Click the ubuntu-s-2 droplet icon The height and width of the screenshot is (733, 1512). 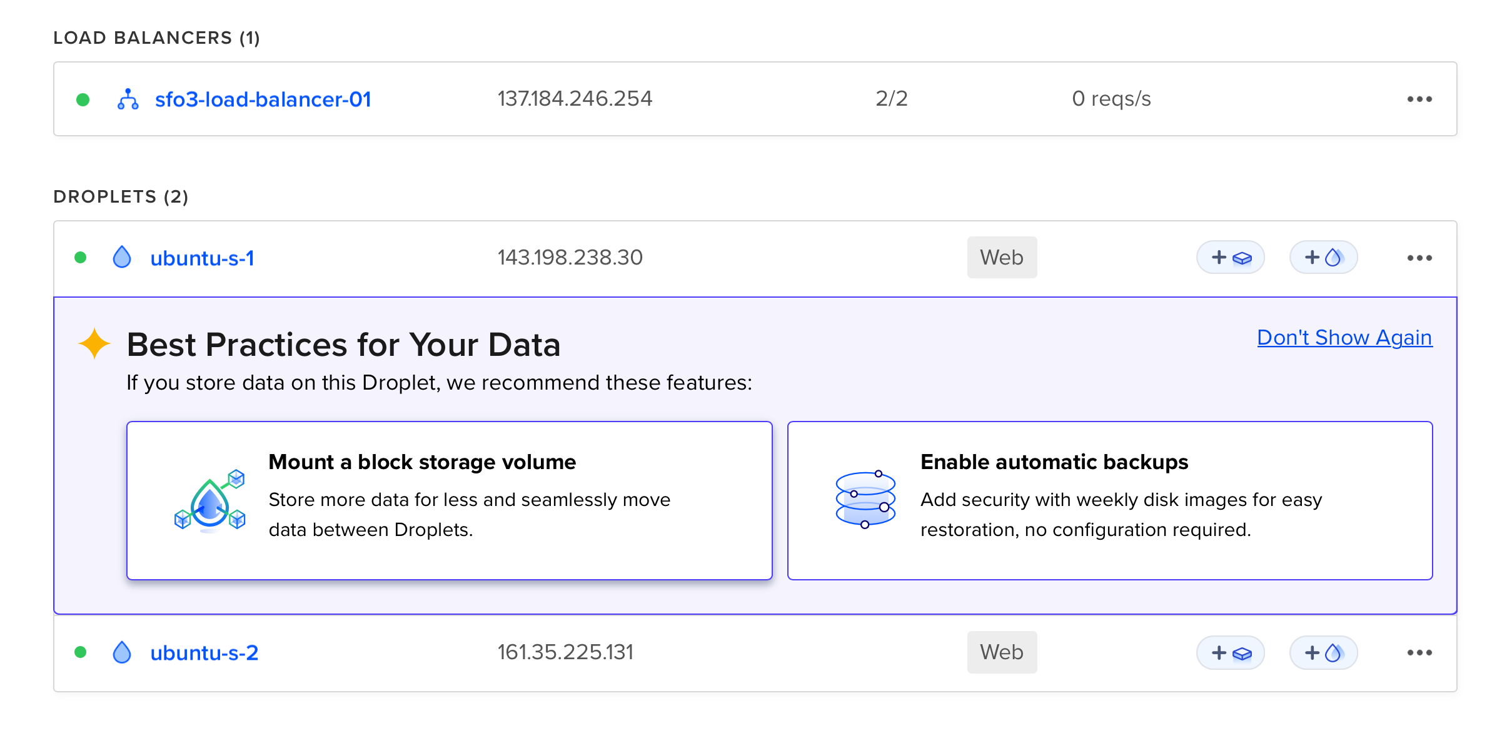point(122,652)
